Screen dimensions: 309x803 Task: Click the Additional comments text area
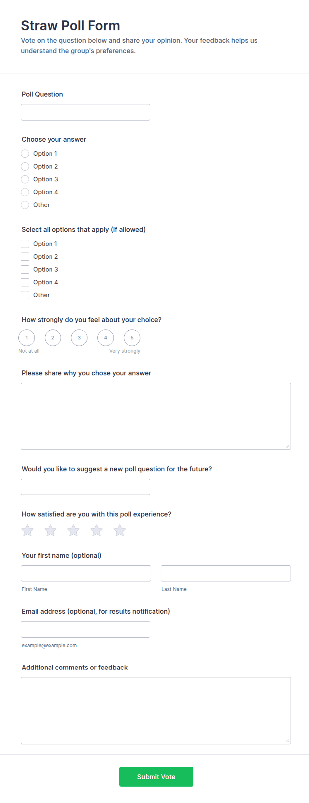(156, 711)
